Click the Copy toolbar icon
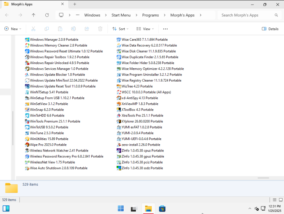The image size is (284, 214). click(x=47, y=29)
